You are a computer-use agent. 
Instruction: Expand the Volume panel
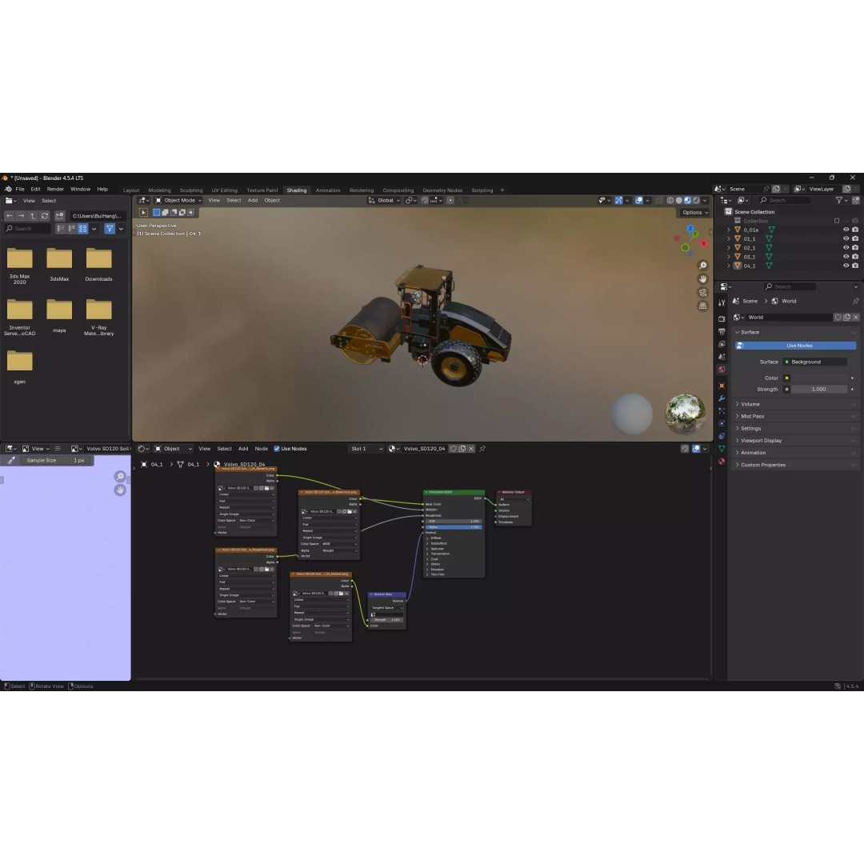tap(796, 405)
